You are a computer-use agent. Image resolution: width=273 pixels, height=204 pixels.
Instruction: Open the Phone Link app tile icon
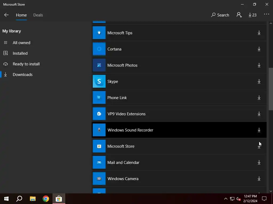[99, 98]
